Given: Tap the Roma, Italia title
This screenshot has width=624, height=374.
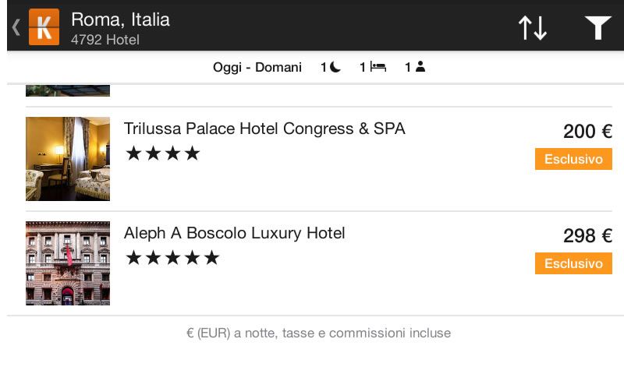Looking at the screenshot, I should click(120, 20).
